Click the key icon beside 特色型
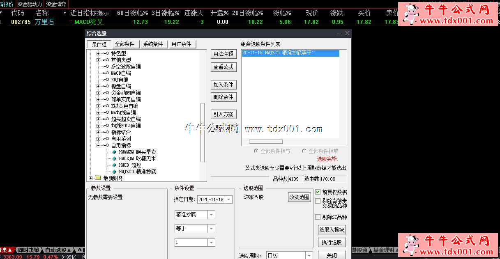The height and width of the screenshot is (259, 500). [x=106, y=53]
